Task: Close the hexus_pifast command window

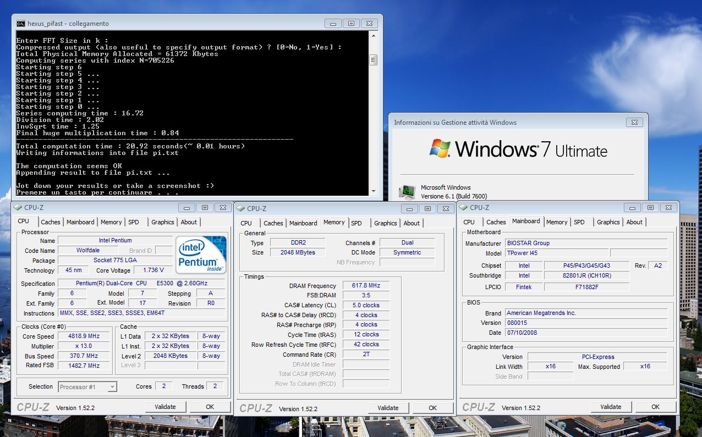Action: (369, 24)
